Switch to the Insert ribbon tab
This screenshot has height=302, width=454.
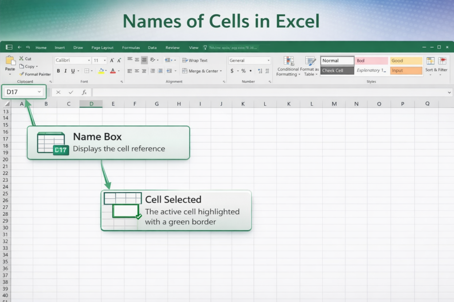(59, 48)
